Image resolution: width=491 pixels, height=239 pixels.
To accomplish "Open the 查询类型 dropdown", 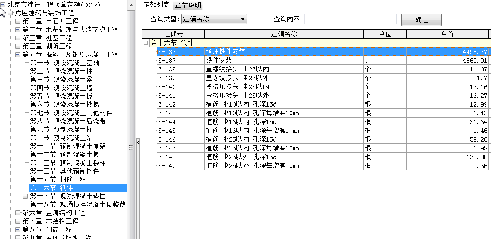I will click(214, 19).
